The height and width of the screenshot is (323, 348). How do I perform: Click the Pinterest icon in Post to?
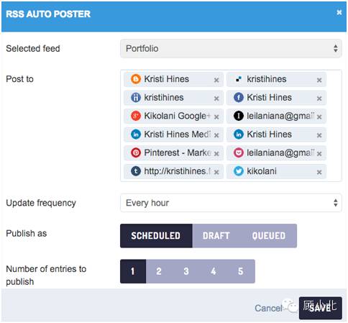click(136, 153)
